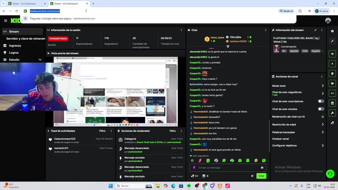Open Filtro in Acciones de moderador
The width and height of the screenshot is (338, 190).
pos(172,131)
